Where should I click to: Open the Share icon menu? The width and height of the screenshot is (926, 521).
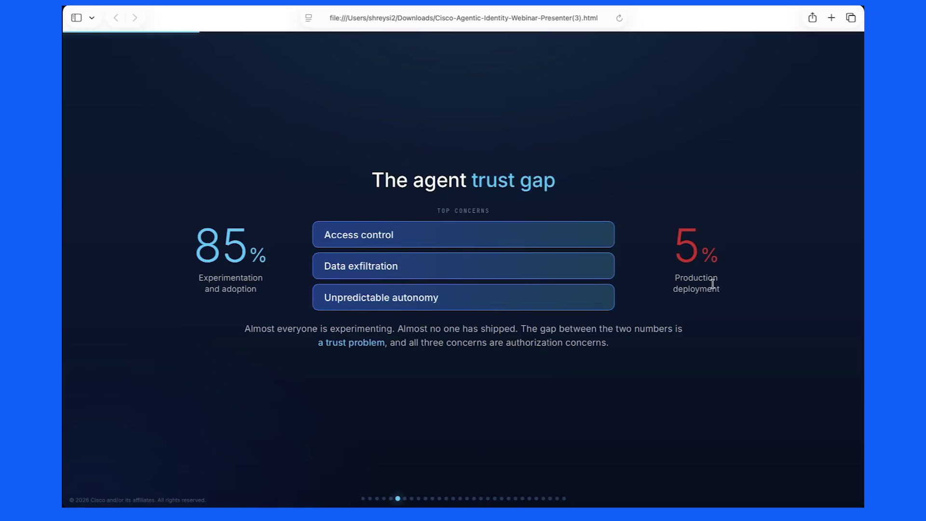(813, 17)
